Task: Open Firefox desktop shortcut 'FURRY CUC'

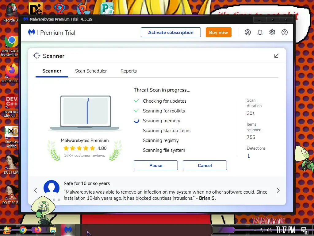Action: click(x=11, y=73)
